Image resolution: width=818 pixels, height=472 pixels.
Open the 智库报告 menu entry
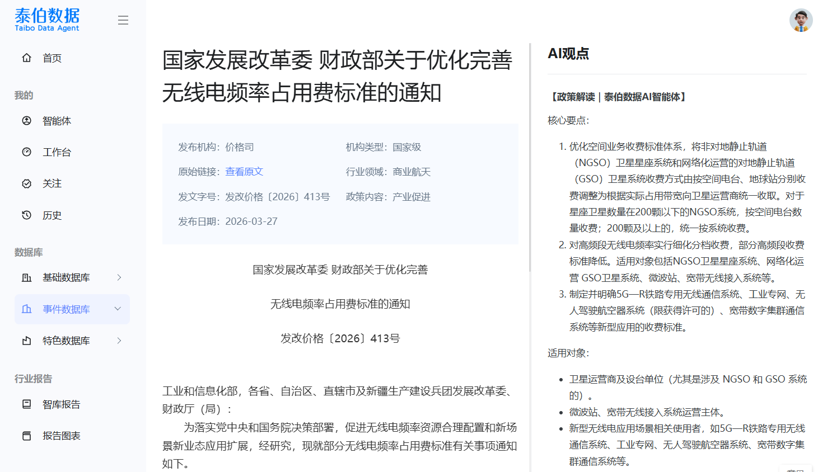coord(62,404)
